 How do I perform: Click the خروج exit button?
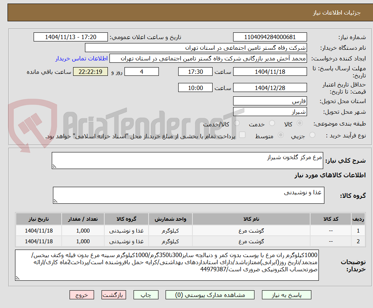click(x=82, y=295)
